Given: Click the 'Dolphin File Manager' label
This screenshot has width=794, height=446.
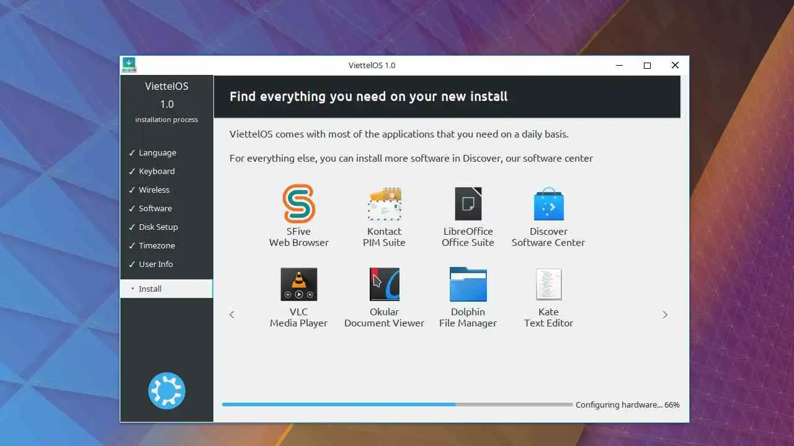Looking at the screenshot, I should pyautogui.click(x=468, y=317).
